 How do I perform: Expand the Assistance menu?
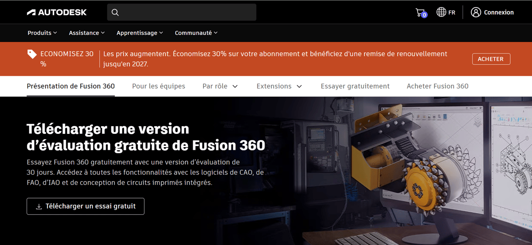pyautogui.click(x=87, y=33)
